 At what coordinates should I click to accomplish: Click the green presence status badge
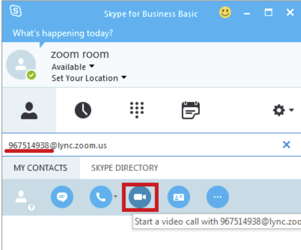coord(31,75)
